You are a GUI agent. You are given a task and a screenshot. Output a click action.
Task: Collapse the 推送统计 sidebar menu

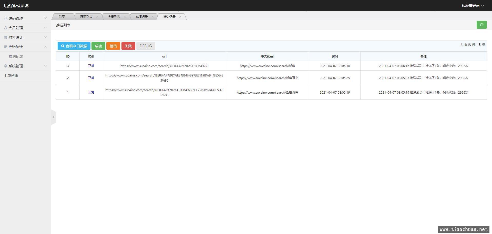tap(25, 47)
